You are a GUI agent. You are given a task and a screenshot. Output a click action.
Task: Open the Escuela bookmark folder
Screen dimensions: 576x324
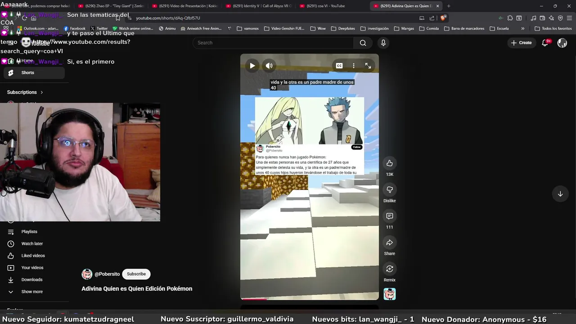(x=499, y=28)
